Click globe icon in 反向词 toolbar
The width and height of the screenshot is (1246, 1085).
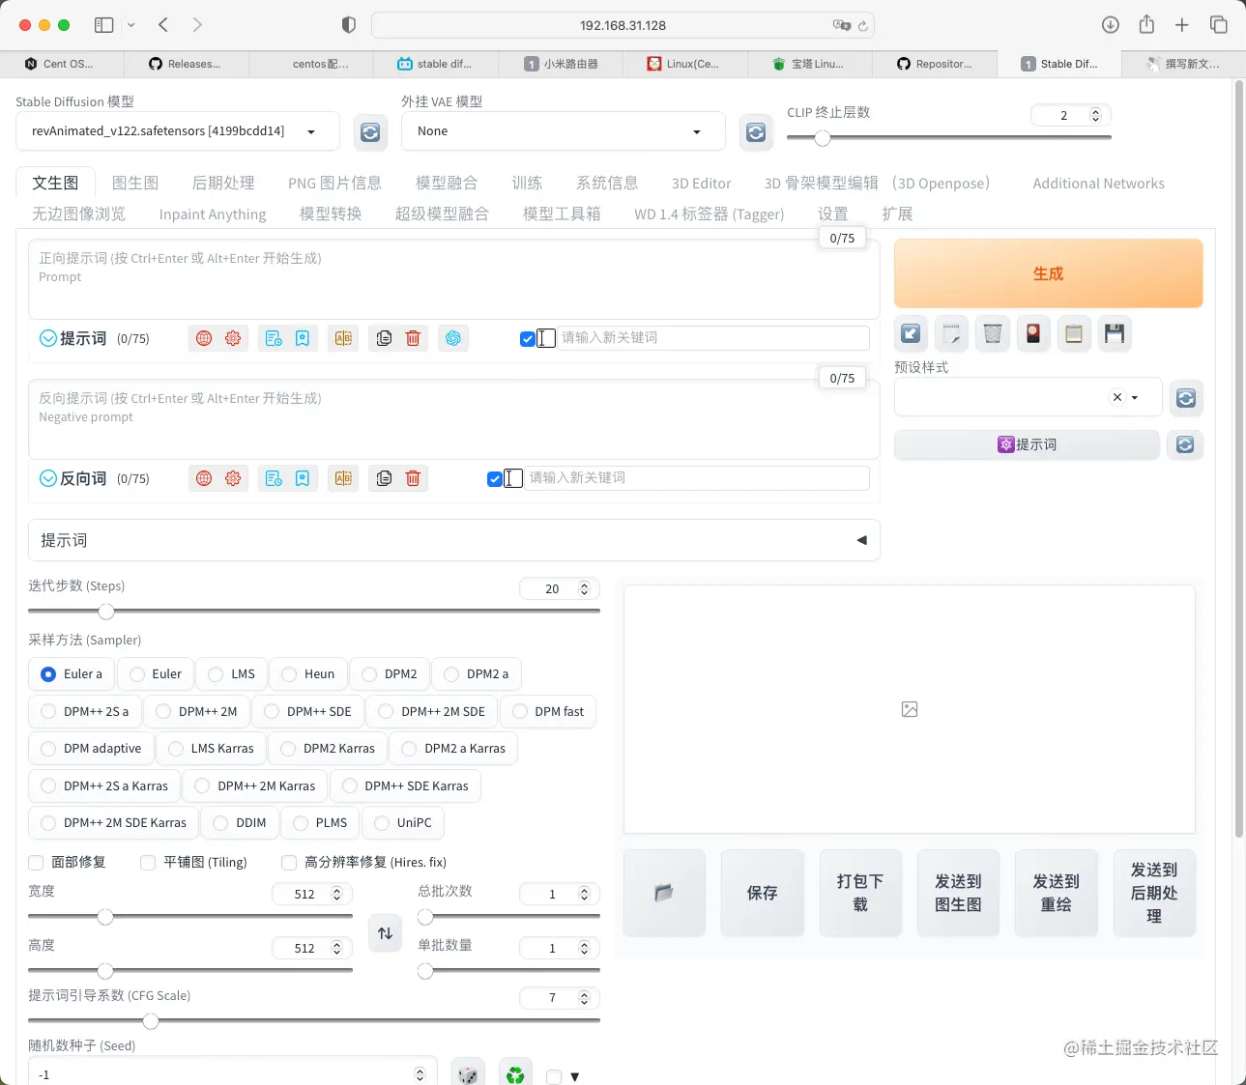click(204, 478)
